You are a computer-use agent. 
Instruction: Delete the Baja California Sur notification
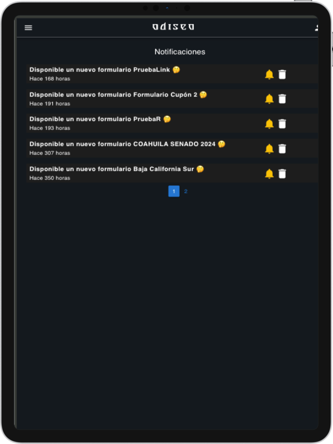tap(282, 174)
